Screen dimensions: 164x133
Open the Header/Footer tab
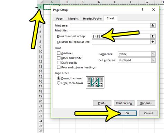92,19
